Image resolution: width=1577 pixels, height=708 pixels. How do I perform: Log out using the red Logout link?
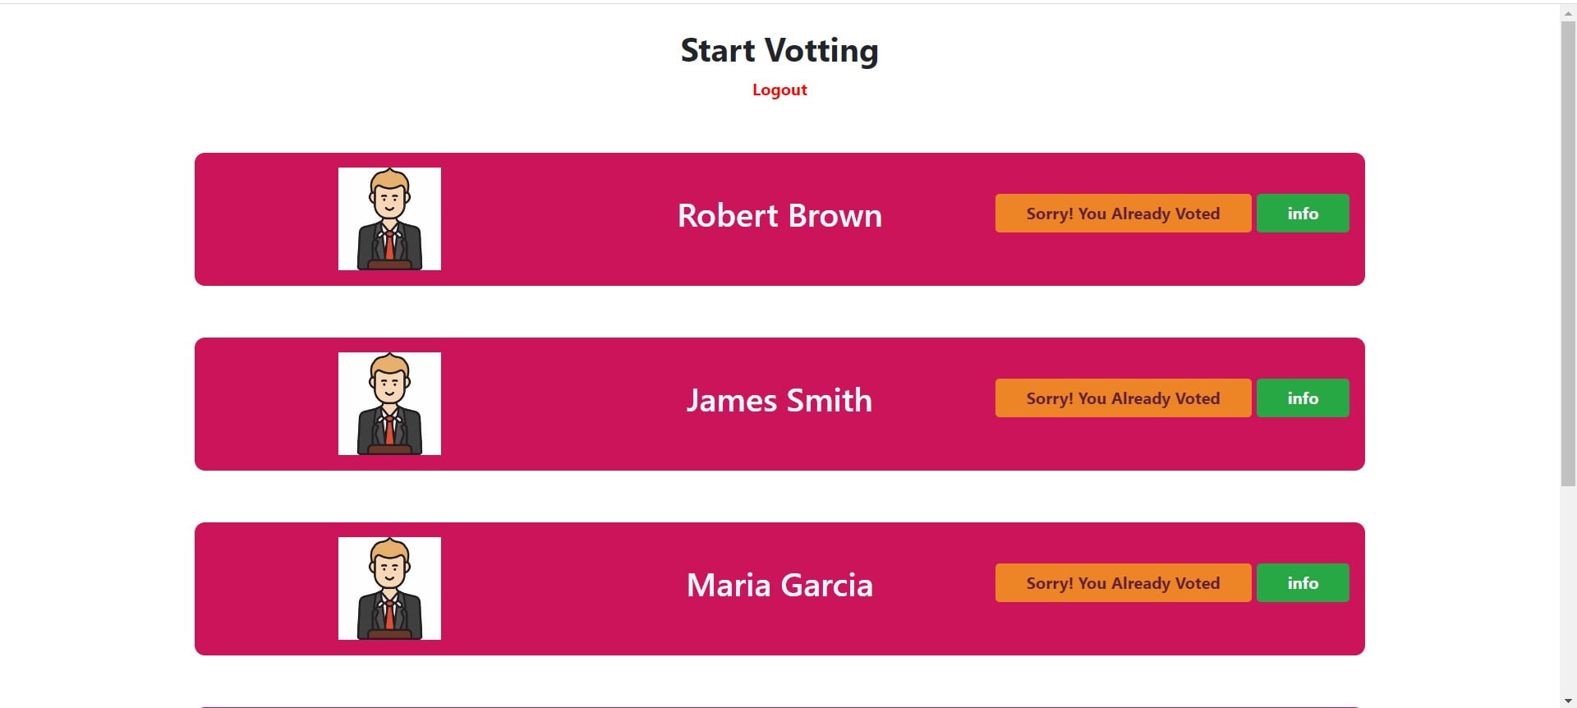point(779,90)
